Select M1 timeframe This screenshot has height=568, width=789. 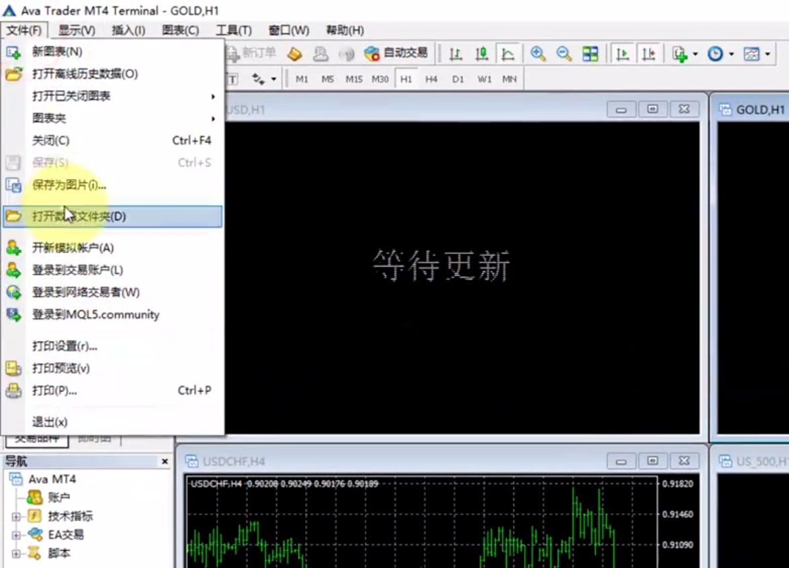[301, 79]
